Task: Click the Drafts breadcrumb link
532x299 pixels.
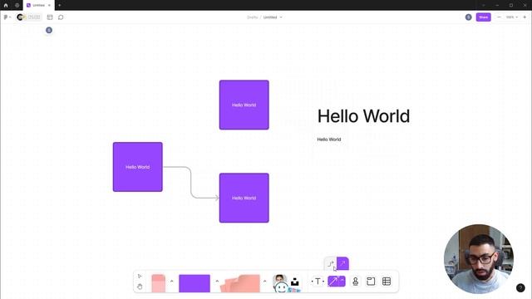Action: tap(253, 17)
